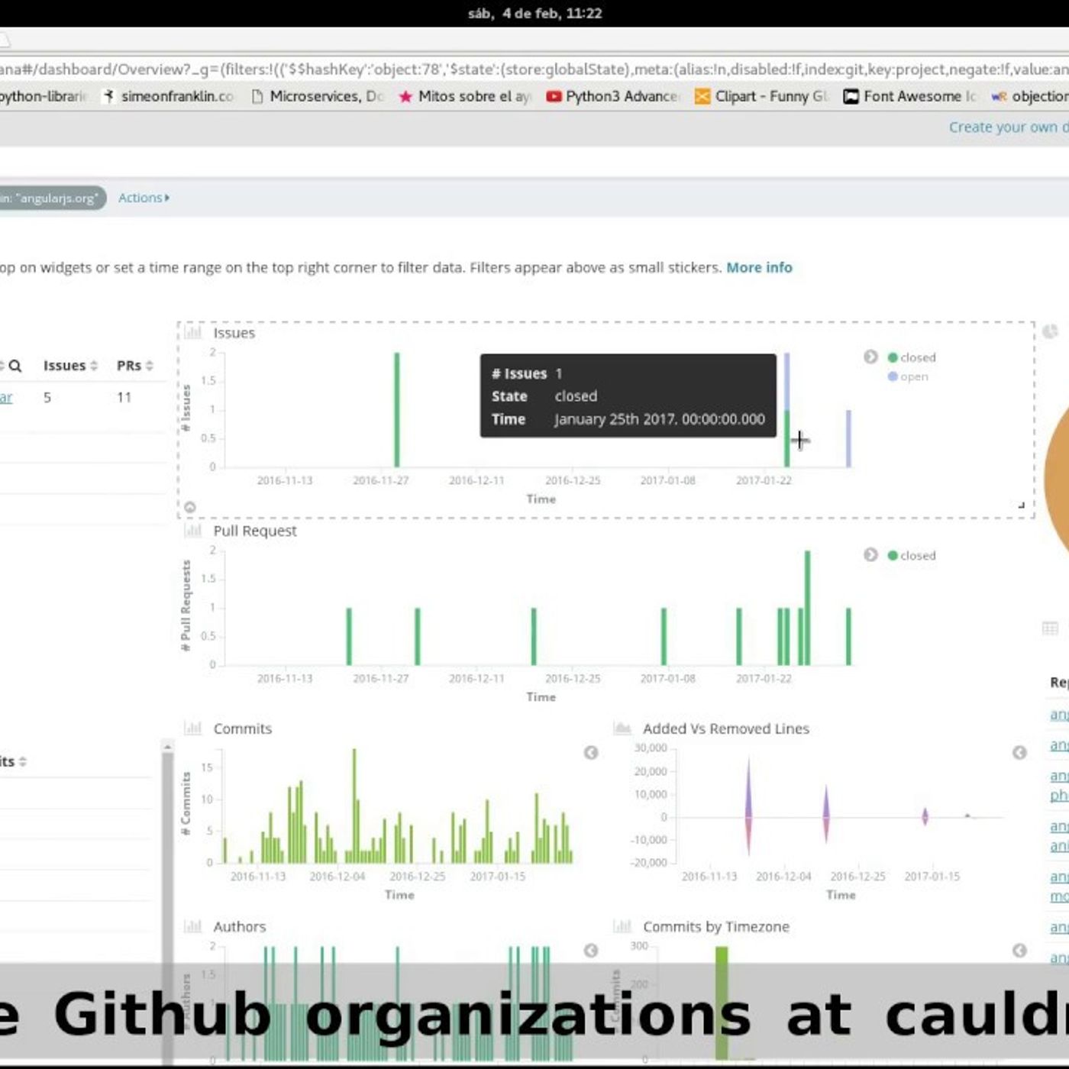
Task: Click the browser address bar URL
Action: click(x=534, y=69)
